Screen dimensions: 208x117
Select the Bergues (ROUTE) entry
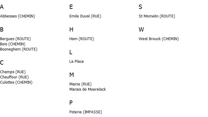[15, 39]
